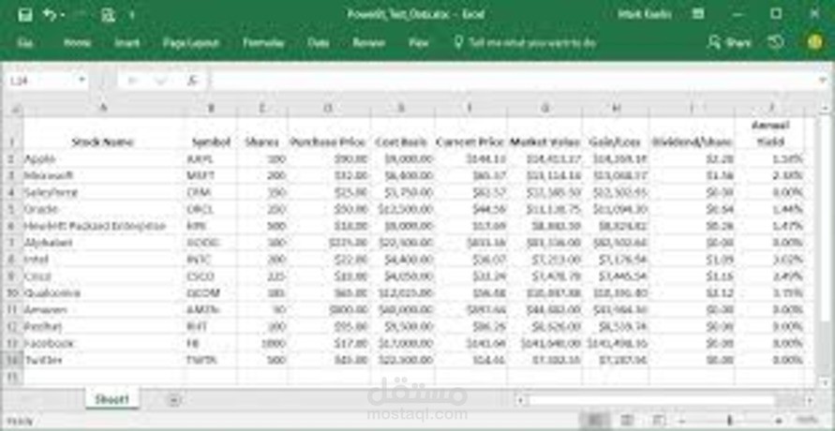Open Ribbon Display Options icon

(698, 14)
